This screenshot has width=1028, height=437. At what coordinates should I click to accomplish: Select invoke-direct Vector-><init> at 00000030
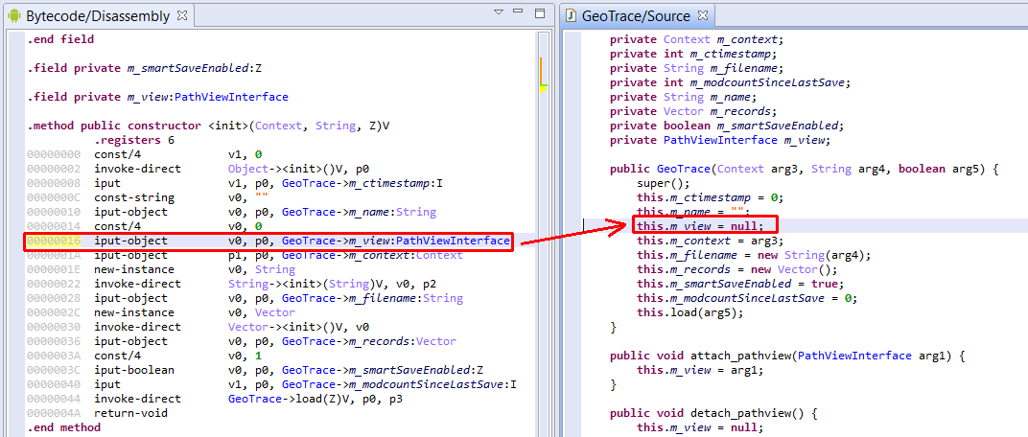tap(198, 328)
